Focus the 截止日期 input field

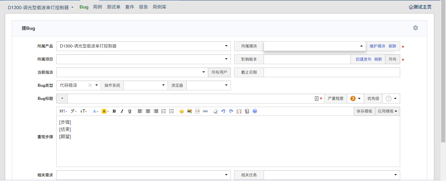pyautogui.click(x=332, y=72)
